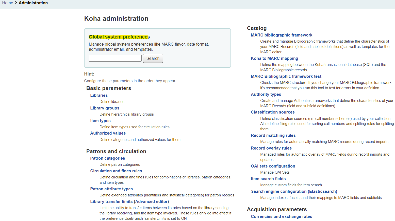Click 'Manage custom fields for item search'
The width and height of the screenshot is (395, 221).
[291, 185]
